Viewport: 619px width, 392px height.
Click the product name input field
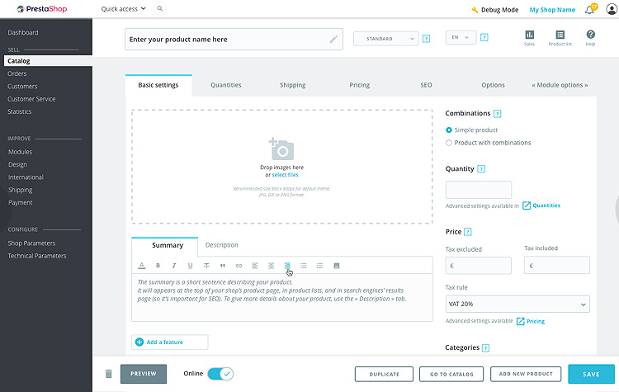[234, 39]
